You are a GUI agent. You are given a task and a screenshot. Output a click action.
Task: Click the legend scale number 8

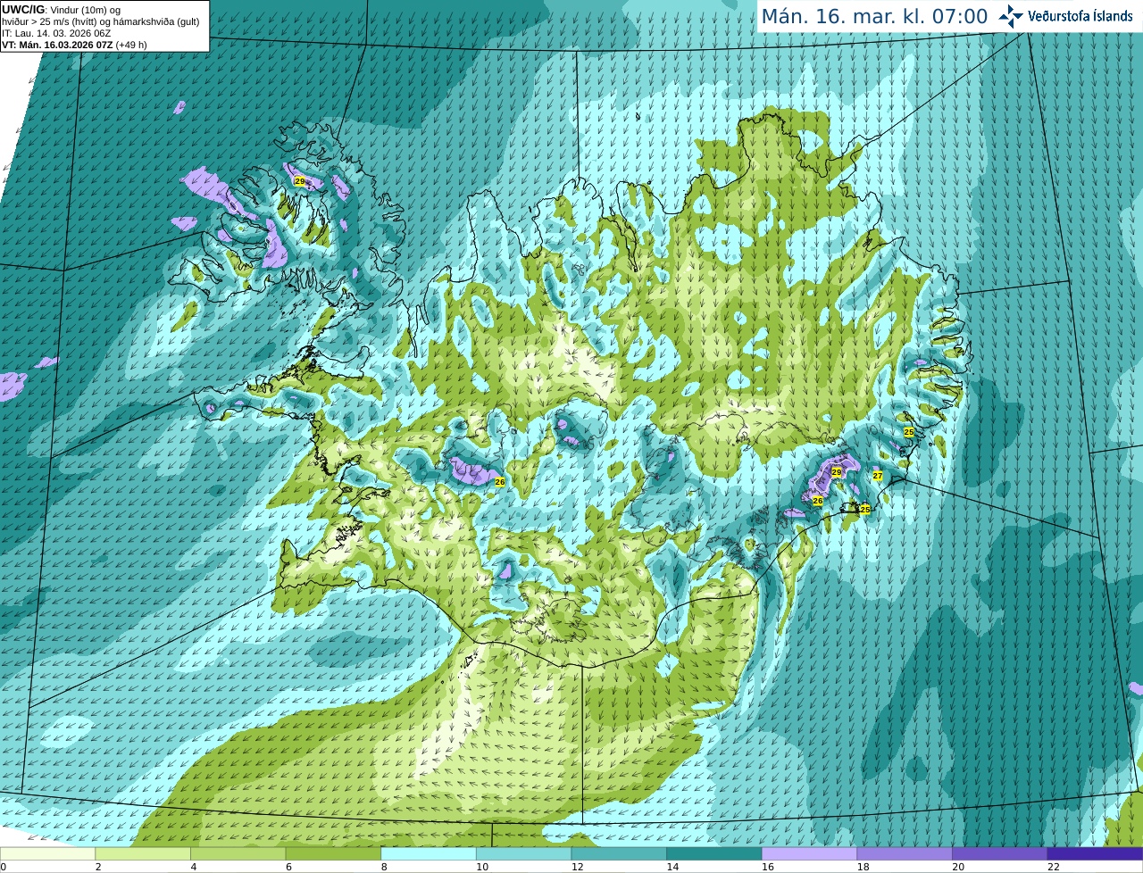[384, 867]
